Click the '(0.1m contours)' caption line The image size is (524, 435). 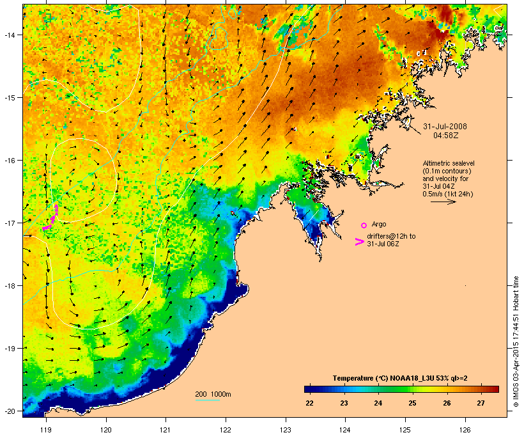447,171
